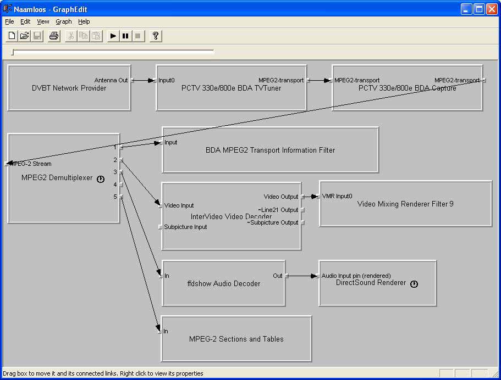This screenshot has width=501, height=380.
Task: Click the clock icon on MPEG2 Demultiplexer
Action: point(101,179)
